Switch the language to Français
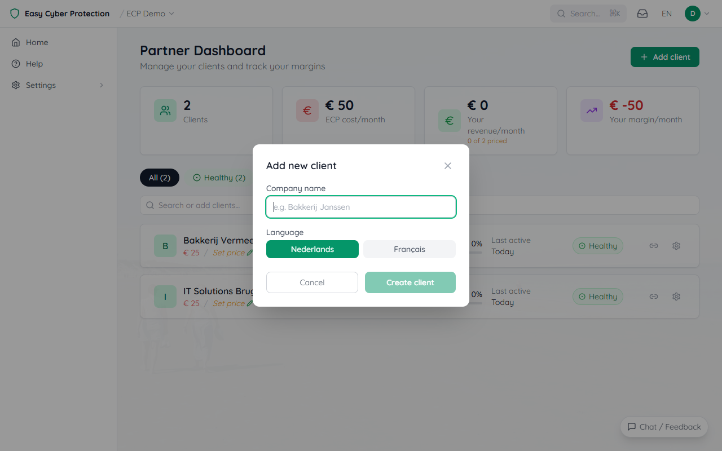The image size is (722, 451). point(409,249)
